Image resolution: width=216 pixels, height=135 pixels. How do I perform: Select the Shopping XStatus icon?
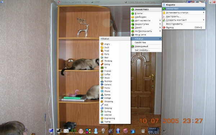pos(102,102)
